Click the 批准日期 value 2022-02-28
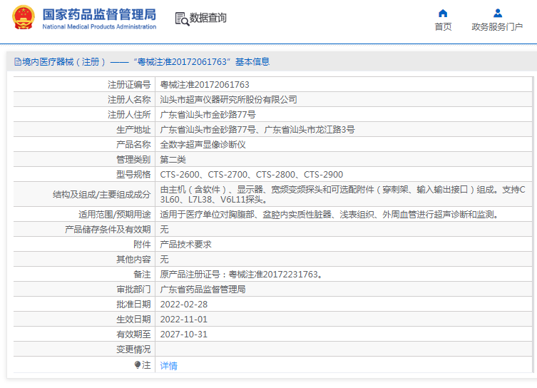This screenshot has height=388, width=537. pyautogui.click(x=183, y=305)
